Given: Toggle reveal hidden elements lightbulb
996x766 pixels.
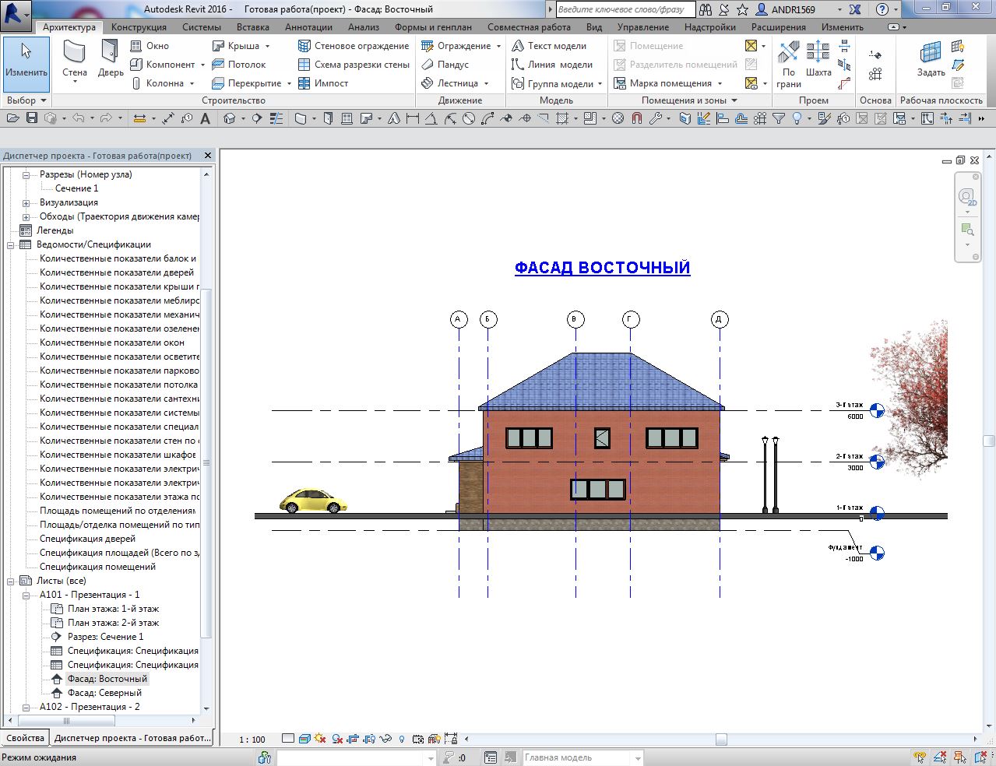Looking at the screenshot, I should pyautogui.click(x=402, y=739).
